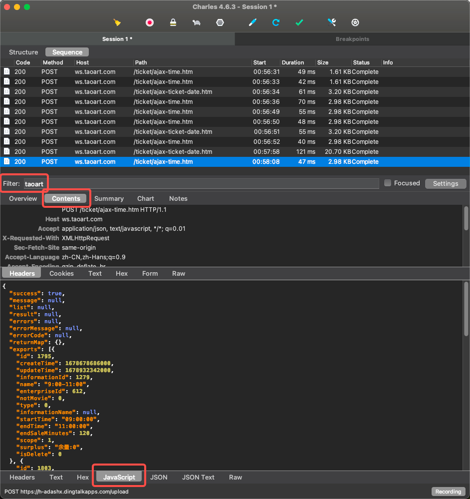Show the response Hex tab at bottom
This screenshot has height=499, width=470.
83,477
